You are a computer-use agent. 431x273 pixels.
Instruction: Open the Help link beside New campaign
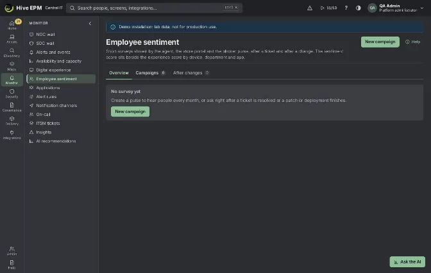tap(412, 42)
